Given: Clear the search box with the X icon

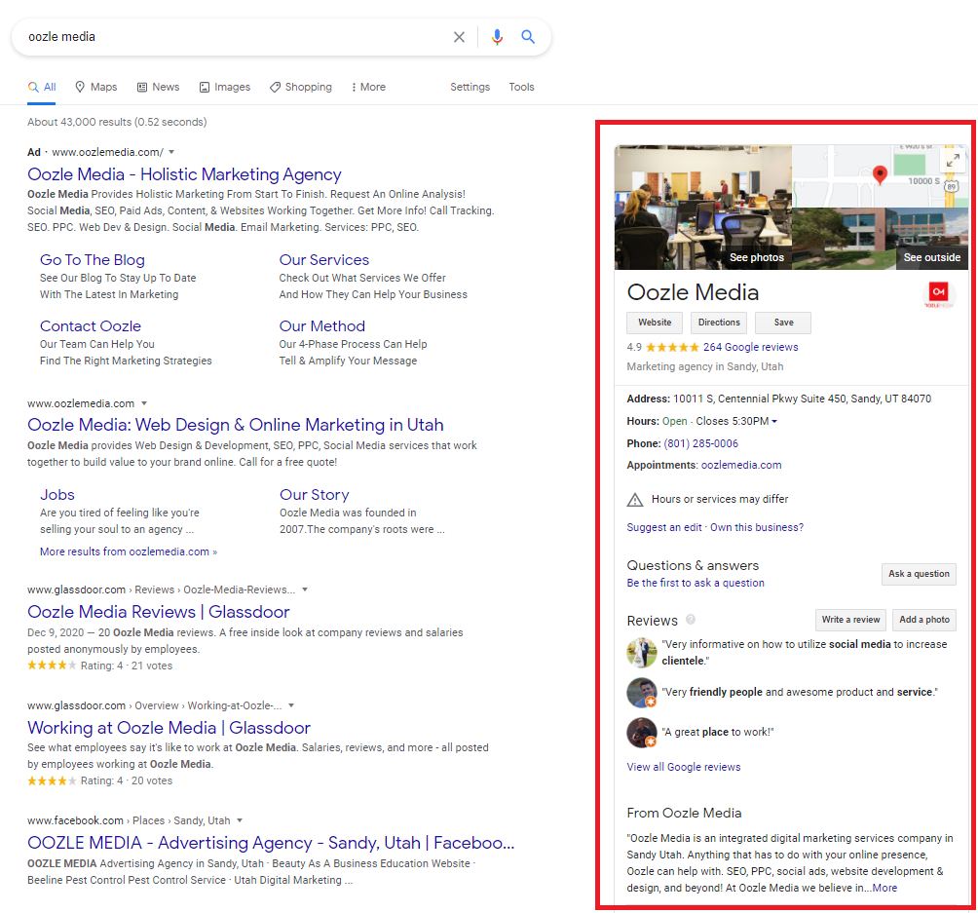Looking at the screenshot, I should coord(459,37).
